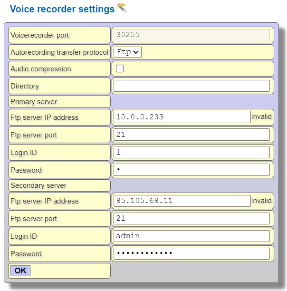Screen dimensions: 287x291
Task: Click the Primary server section label
Action: pyautogui.click(x=34, y=102)
